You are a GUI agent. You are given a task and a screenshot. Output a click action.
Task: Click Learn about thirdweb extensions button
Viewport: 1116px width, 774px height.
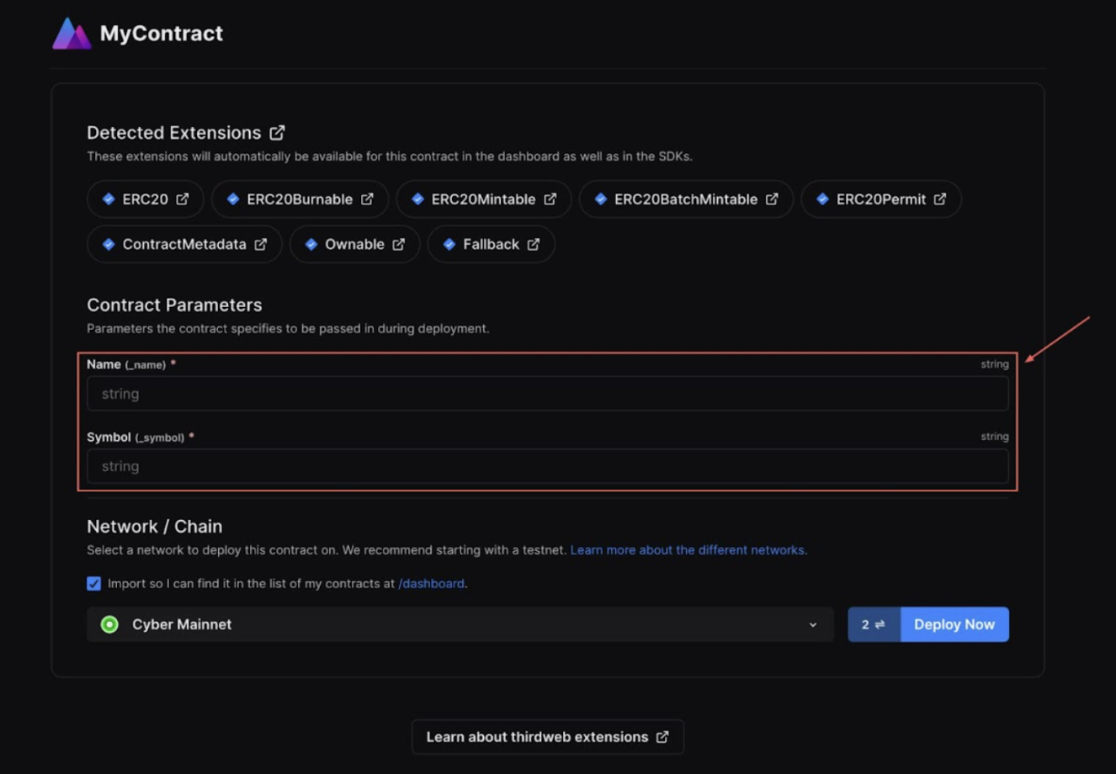pyautogui.click(x=548, y=737)
